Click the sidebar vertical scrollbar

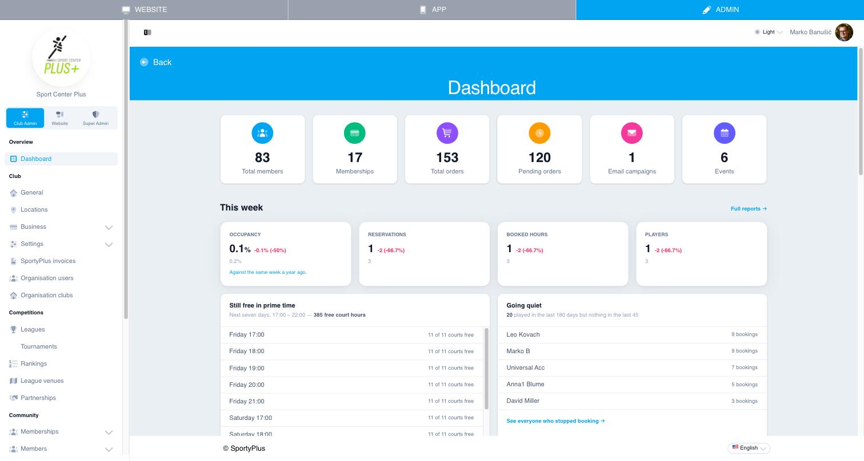coord(126,169)
